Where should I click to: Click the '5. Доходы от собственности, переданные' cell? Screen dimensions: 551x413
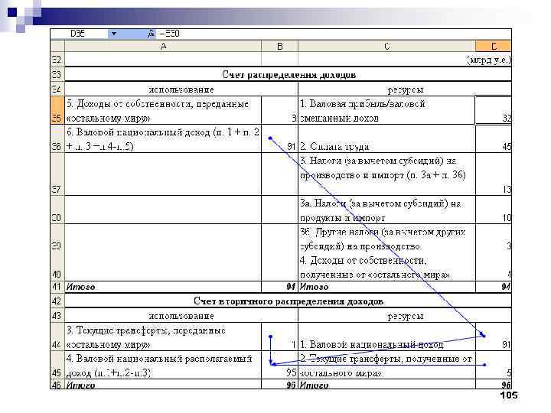[163, 111]
